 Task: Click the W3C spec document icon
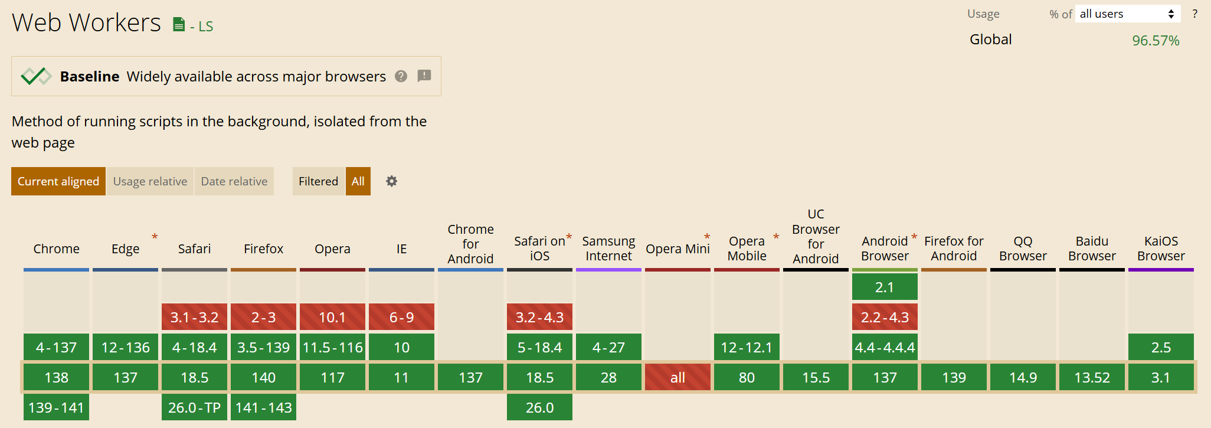[x=178, y=25]
